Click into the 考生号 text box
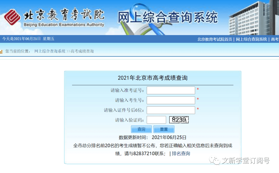 coord(171,100)
